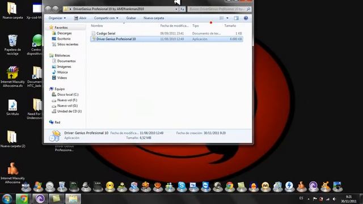Select Internet Maoukly Alhoceima thumbs-up icon
This screenshot has height=204, width=363.
(x=12, y=173)
